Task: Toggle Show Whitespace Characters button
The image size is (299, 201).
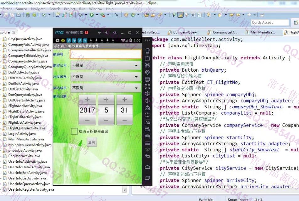Action: (199, 15)
